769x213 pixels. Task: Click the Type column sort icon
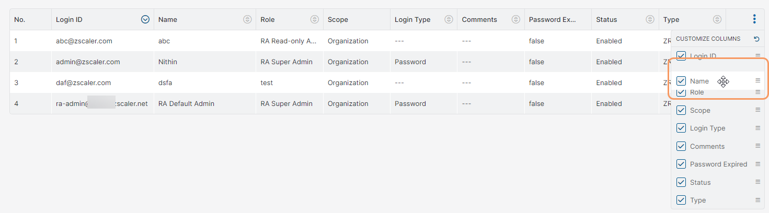coord(717,19)
